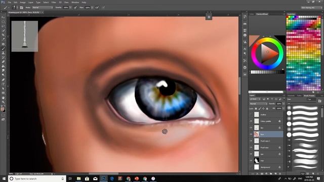Click the type layer filter icon
The image size is (324, 182).
click(272, 99)
